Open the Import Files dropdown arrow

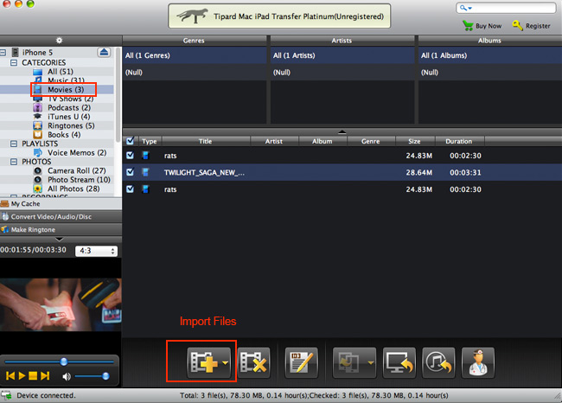pyautogui.click(x=226, y=363)
